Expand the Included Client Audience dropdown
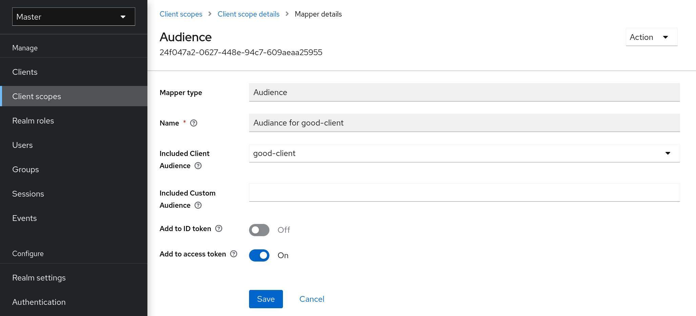Image resolution: width=696 pixels, height=316 pixels. coord(667,153)
